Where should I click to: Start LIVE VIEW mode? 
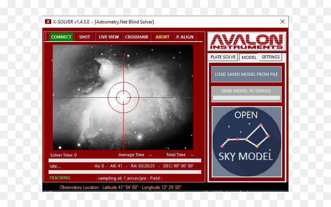[109, 37]
